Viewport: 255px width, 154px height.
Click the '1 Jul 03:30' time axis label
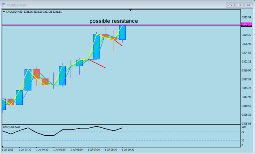(x=25, y=150)
